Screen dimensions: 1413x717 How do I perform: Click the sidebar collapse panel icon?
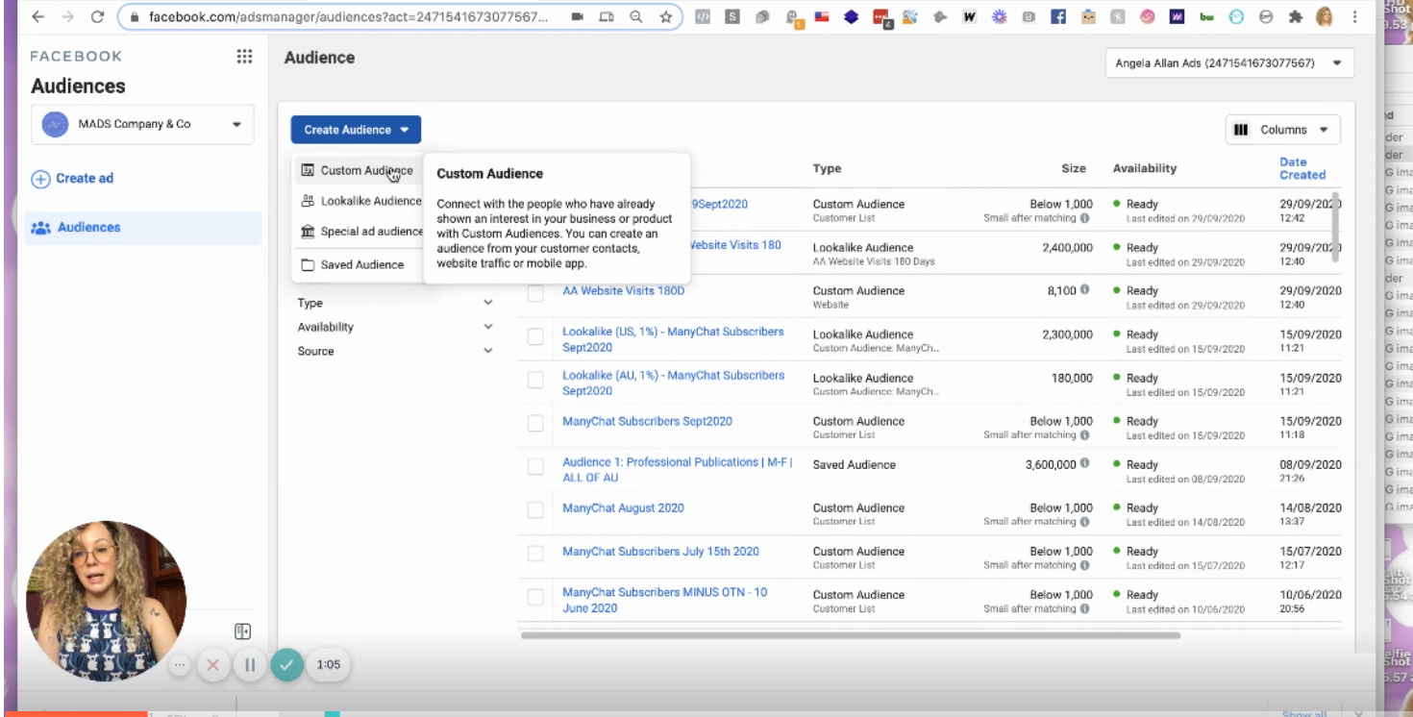pos(243,631)
